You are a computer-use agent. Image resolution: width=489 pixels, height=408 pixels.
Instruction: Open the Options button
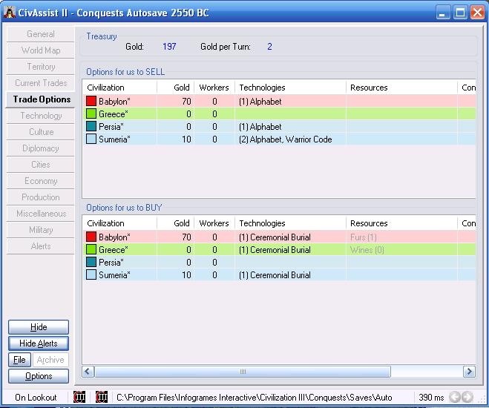(x=39, y=376)
